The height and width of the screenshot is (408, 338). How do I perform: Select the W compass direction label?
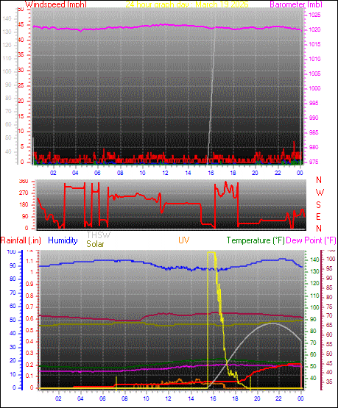[320, 193]
